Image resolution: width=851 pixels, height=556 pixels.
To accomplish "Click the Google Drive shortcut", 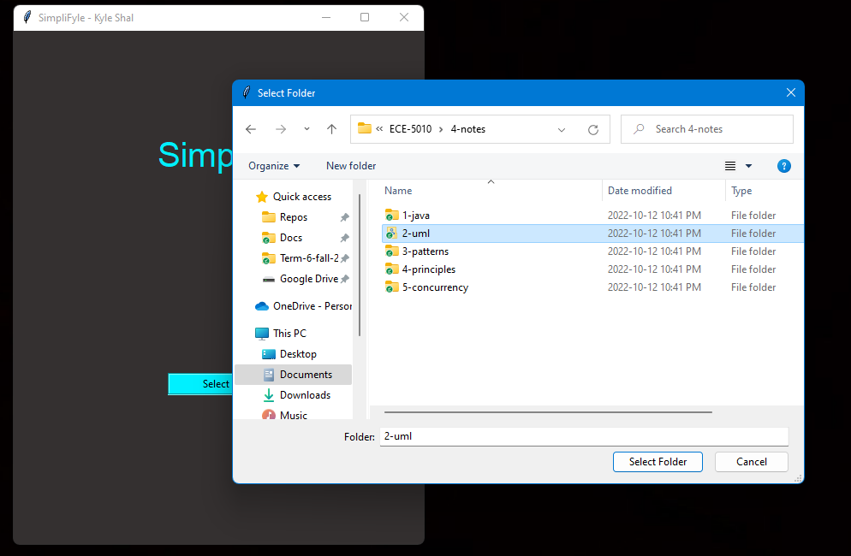I will coord(308,279).
